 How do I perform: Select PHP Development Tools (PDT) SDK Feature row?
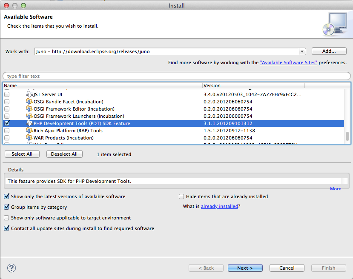point(173,123)
